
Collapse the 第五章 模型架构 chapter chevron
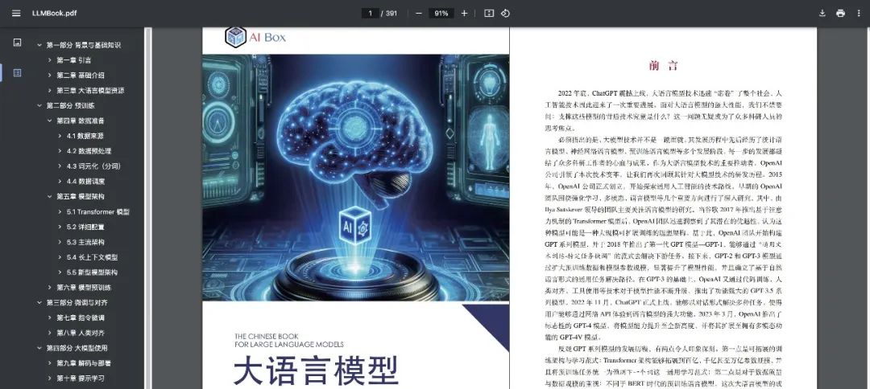[49, 196]
